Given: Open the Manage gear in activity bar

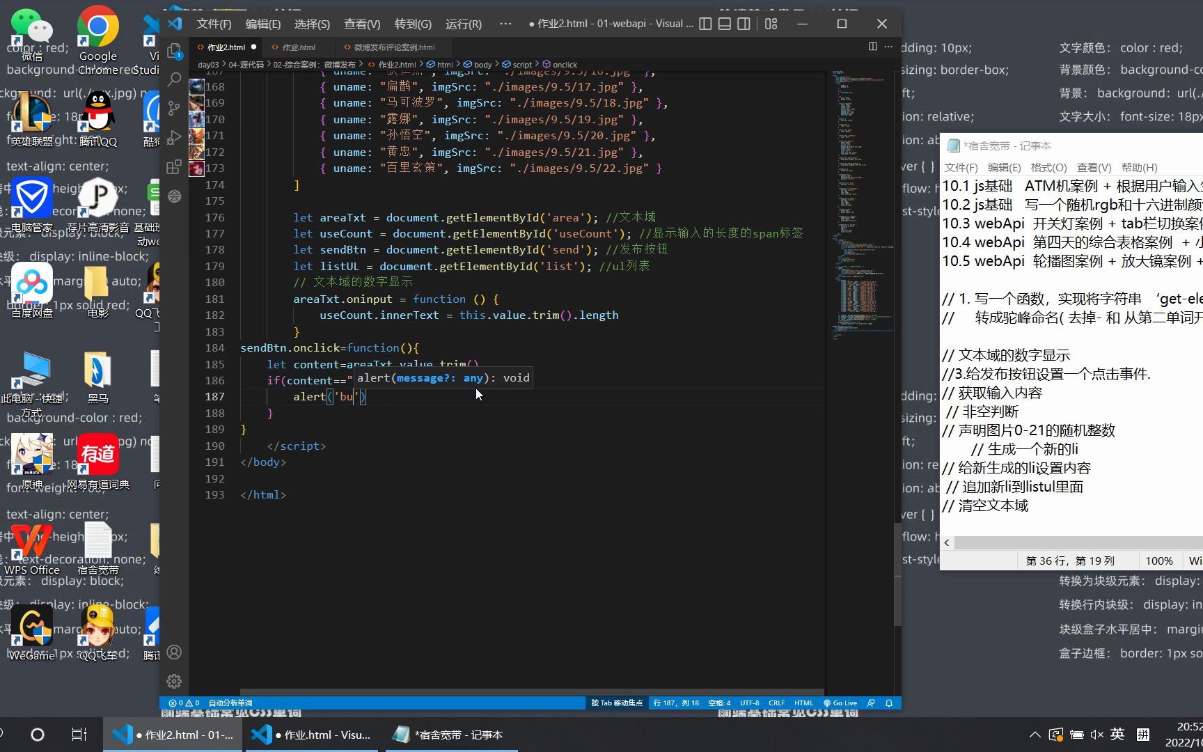Looking at the screenshot, I should pyautogui.click(x=174, y=681).
